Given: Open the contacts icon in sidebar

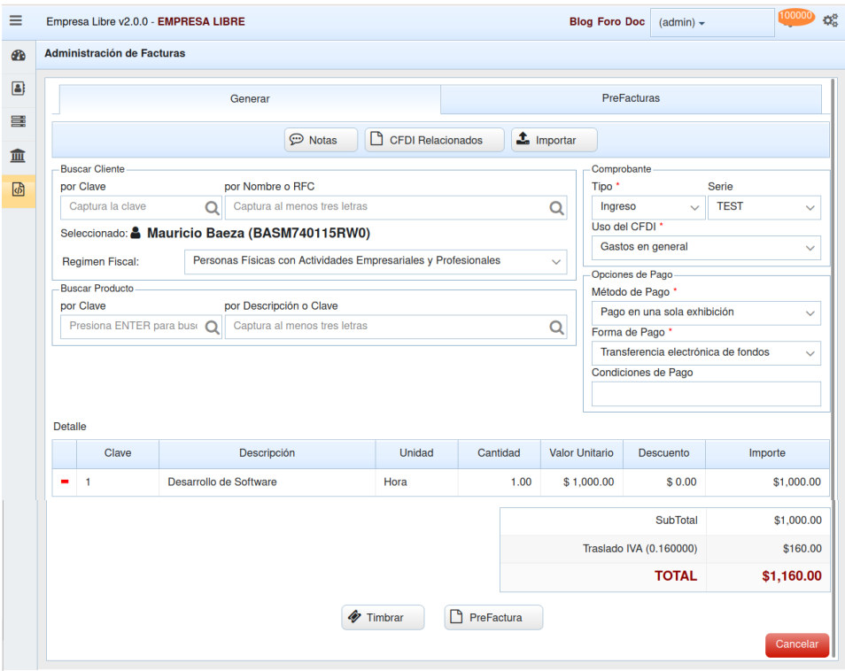Looking at the screenshot, I should [18, 89].
